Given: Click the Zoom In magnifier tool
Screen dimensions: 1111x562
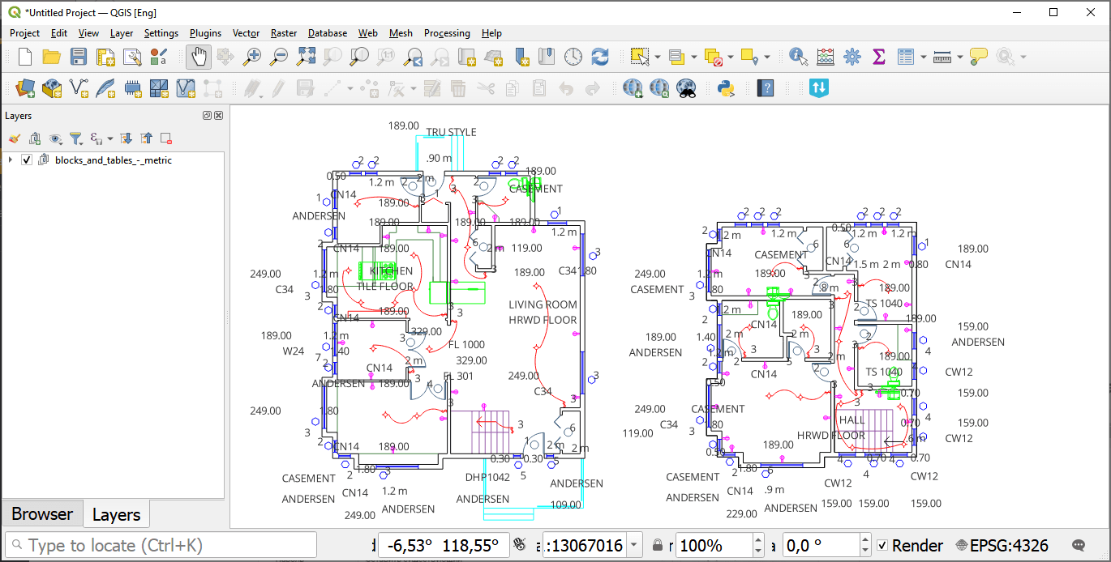Looking at the screenshot, I should coord(253,57).
